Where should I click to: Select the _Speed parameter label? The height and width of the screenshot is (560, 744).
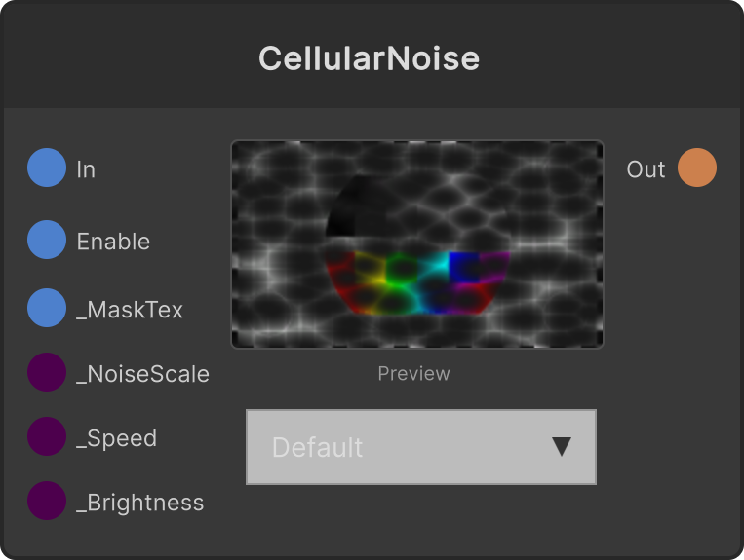click(x=117, y=438)
